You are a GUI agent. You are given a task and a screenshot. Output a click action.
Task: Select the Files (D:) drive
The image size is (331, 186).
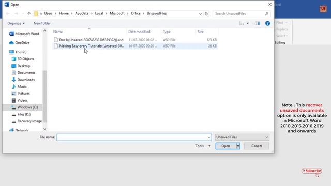(x=21, y=114)
